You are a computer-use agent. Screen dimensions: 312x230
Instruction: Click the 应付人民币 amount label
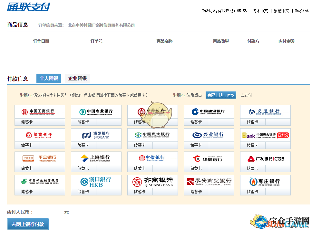click(20, 212)
